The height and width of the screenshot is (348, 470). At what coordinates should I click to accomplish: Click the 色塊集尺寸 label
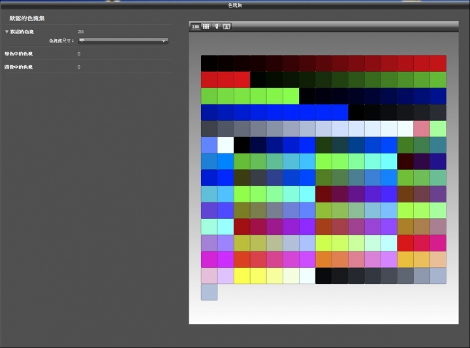[x=61, y=40]
